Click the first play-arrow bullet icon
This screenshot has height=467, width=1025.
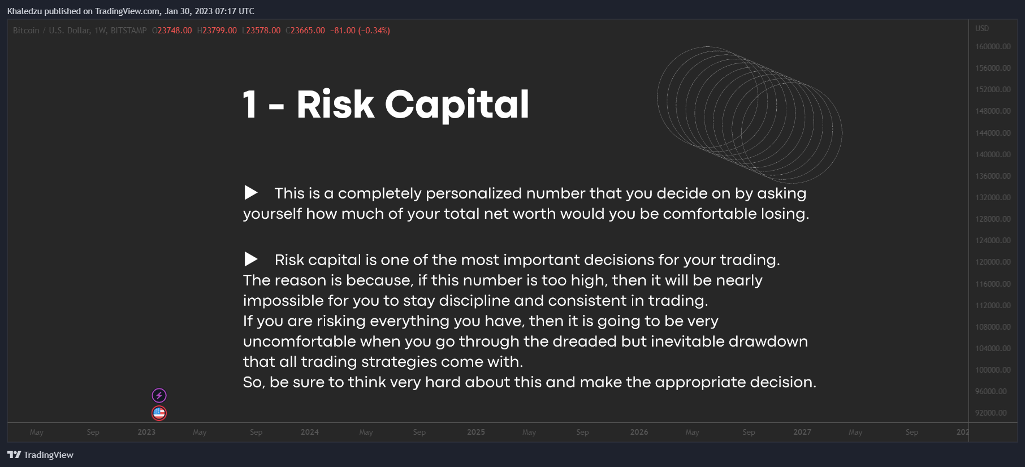[x=251, y=193]
